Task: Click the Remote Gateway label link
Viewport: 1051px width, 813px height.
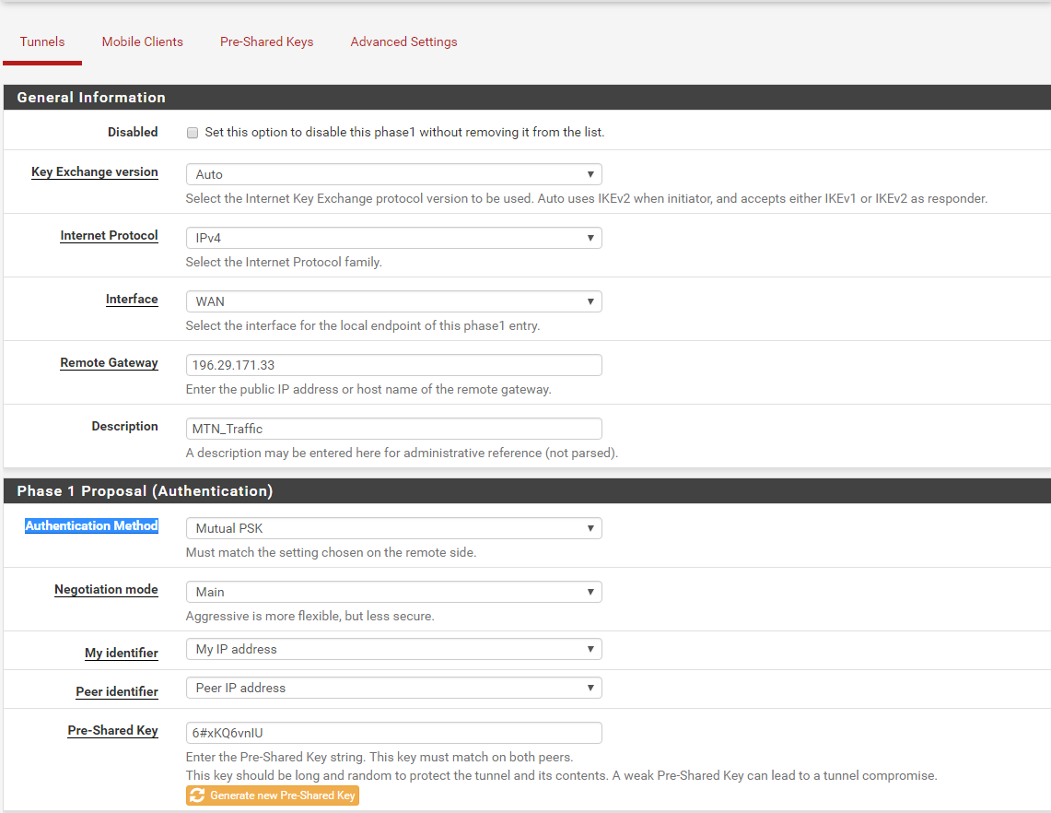Action: click(110, 363)
